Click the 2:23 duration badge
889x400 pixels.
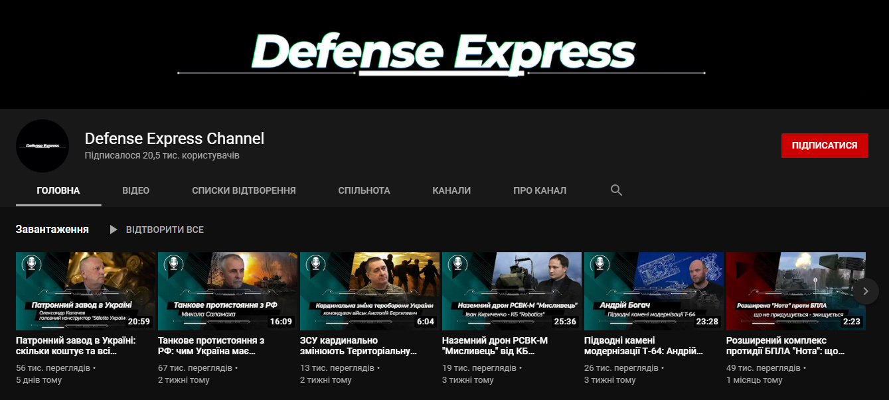tap(852, 322)
